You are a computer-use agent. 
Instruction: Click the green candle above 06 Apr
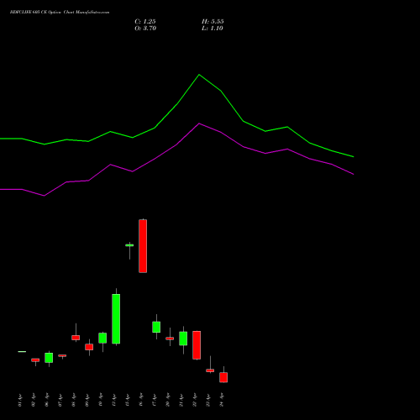49,358
